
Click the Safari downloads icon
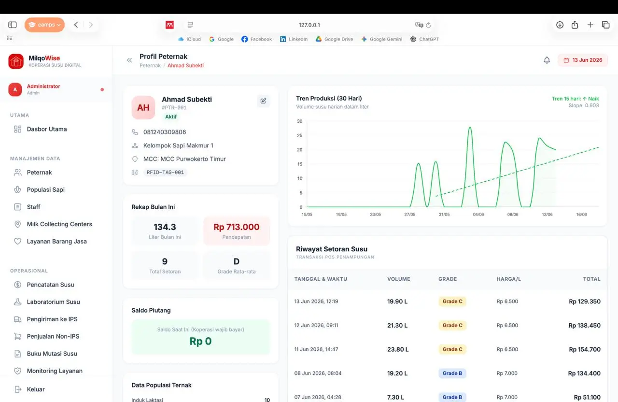coord(560,25)
